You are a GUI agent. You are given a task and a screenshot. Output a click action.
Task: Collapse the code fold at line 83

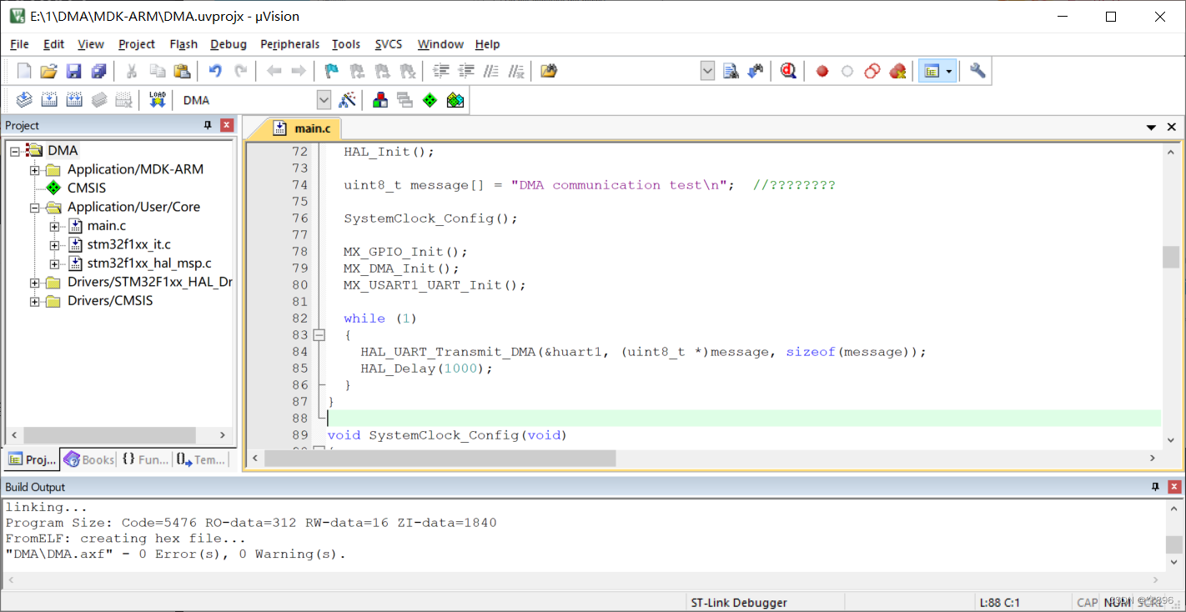tap(319, 335)
